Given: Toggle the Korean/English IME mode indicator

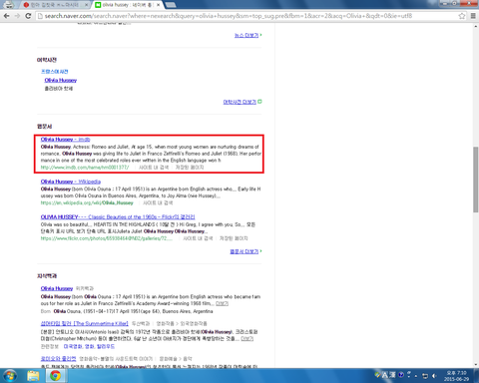Looking at the screenshot, I should (x=385, y=375).
